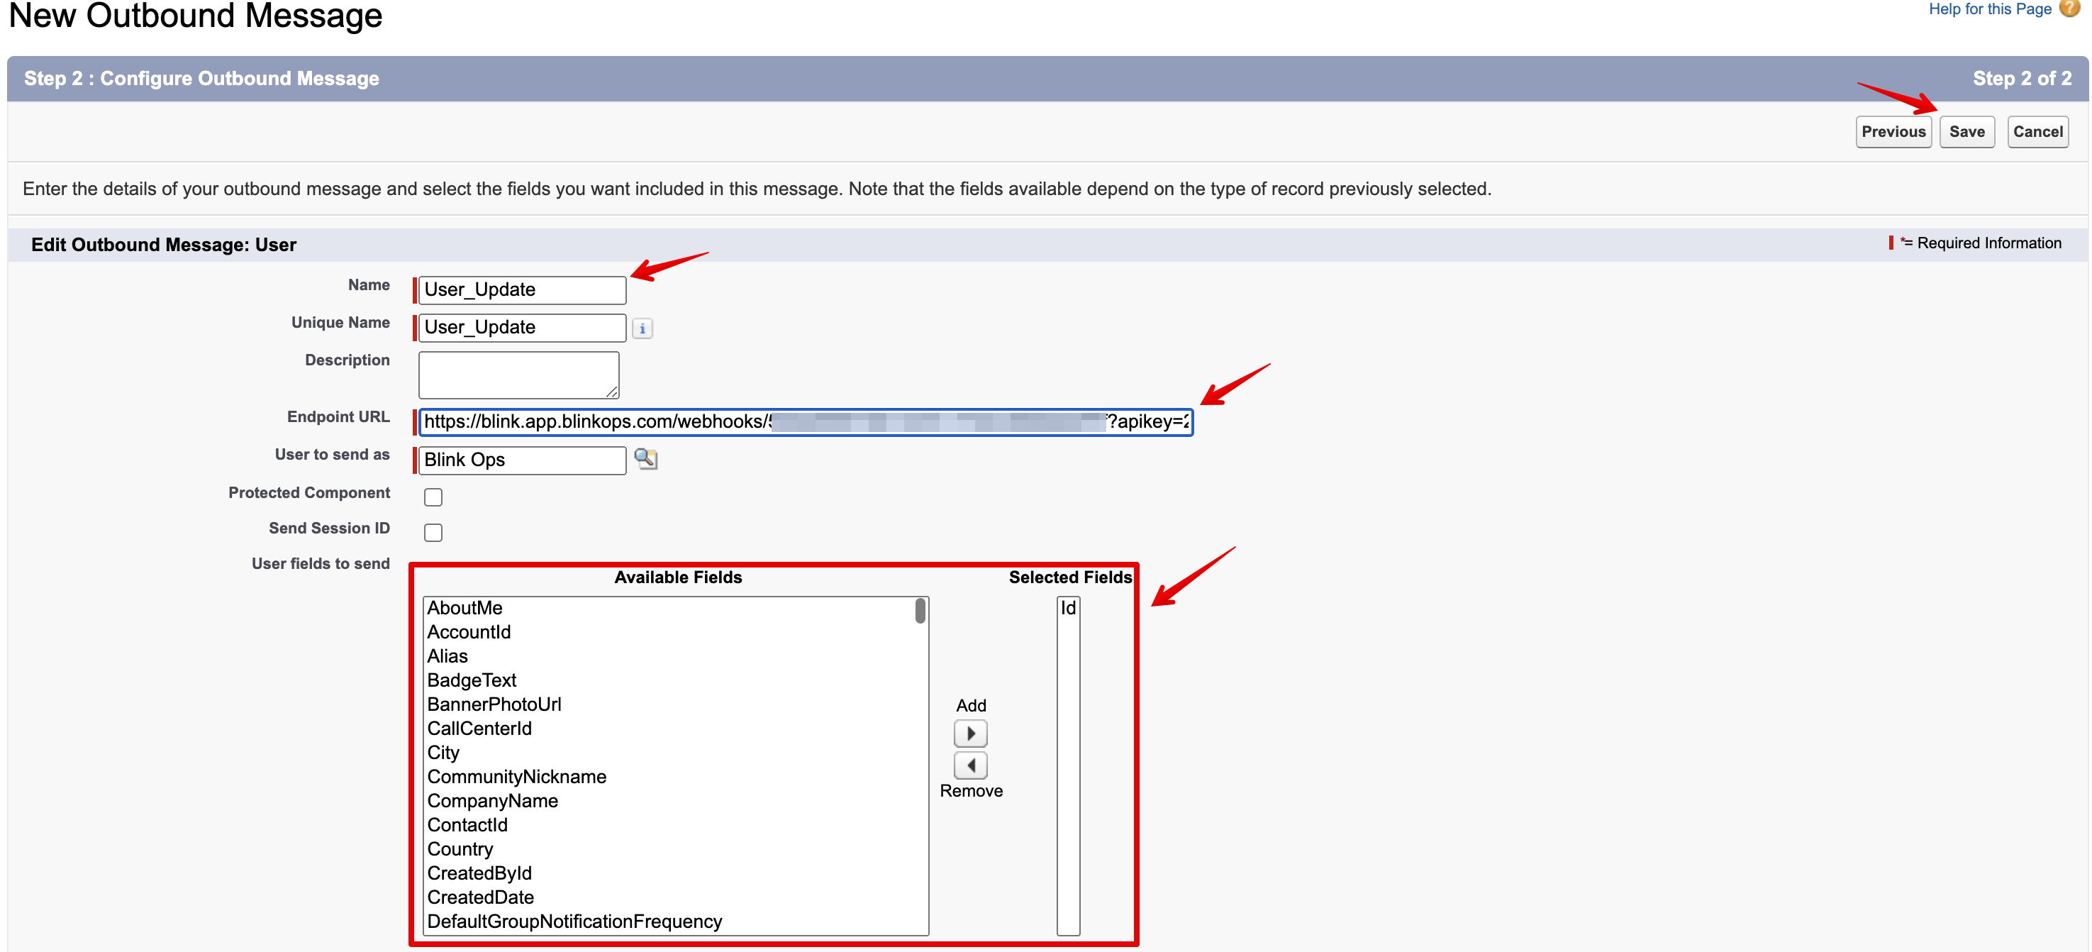The image size is (2092, 952).
Task: Click into the Description text area
Action: 518,375
